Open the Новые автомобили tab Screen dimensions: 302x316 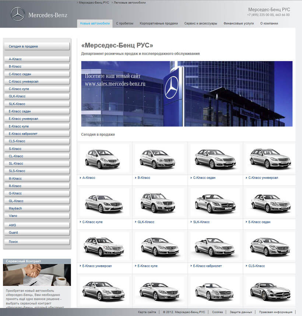(95, 24)
